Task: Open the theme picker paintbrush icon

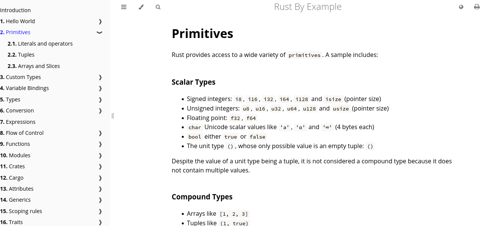Action: [x=141, y=7]
